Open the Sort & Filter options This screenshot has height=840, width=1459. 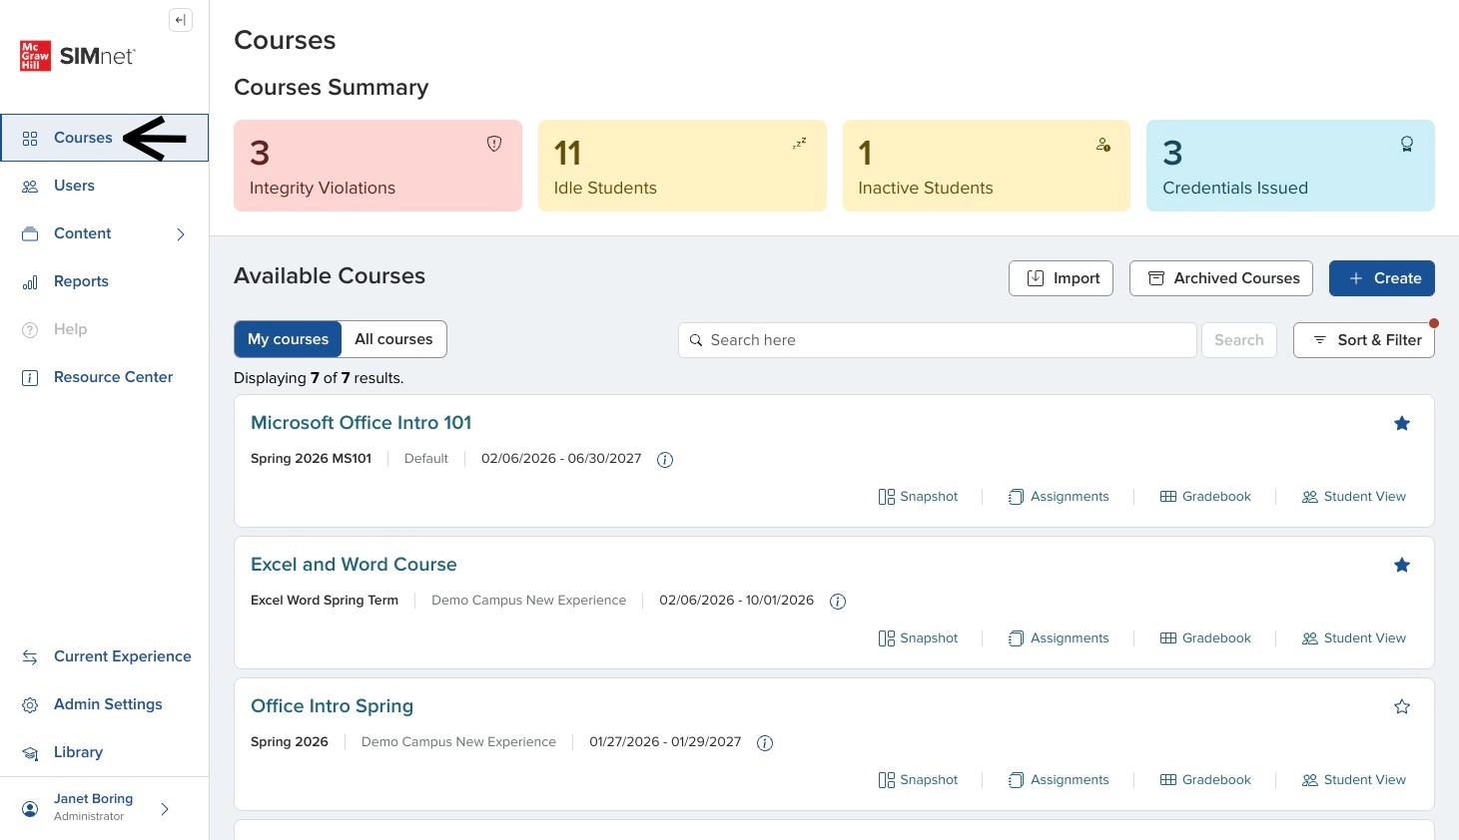pos(1364,340)
